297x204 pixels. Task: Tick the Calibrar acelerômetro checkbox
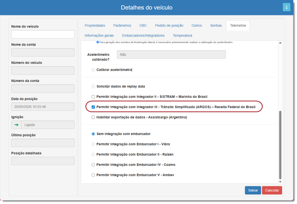pos(93,70)
